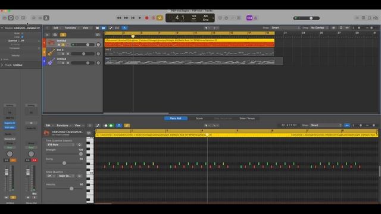Open Scale Quantize Major scale dropdown
Viewport: 381px width, 214px height.
pos(66,176)
